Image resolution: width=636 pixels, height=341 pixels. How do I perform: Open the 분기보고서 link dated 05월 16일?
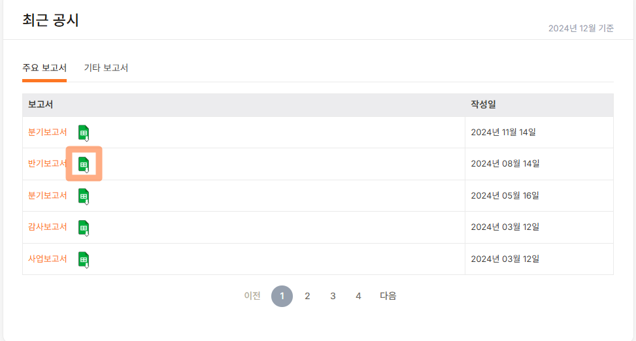pos(48,195)
